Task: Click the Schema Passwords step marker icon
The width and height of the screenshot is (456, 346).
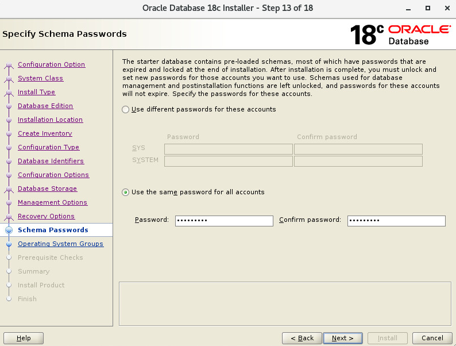Action: coord(9,230)
